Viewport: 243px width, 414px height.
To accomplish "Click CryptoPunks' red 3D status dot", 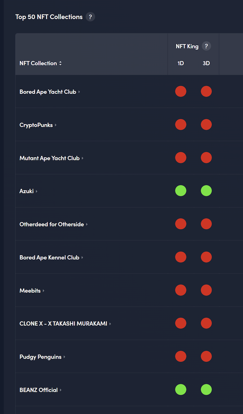I will (x=206, y=124).
